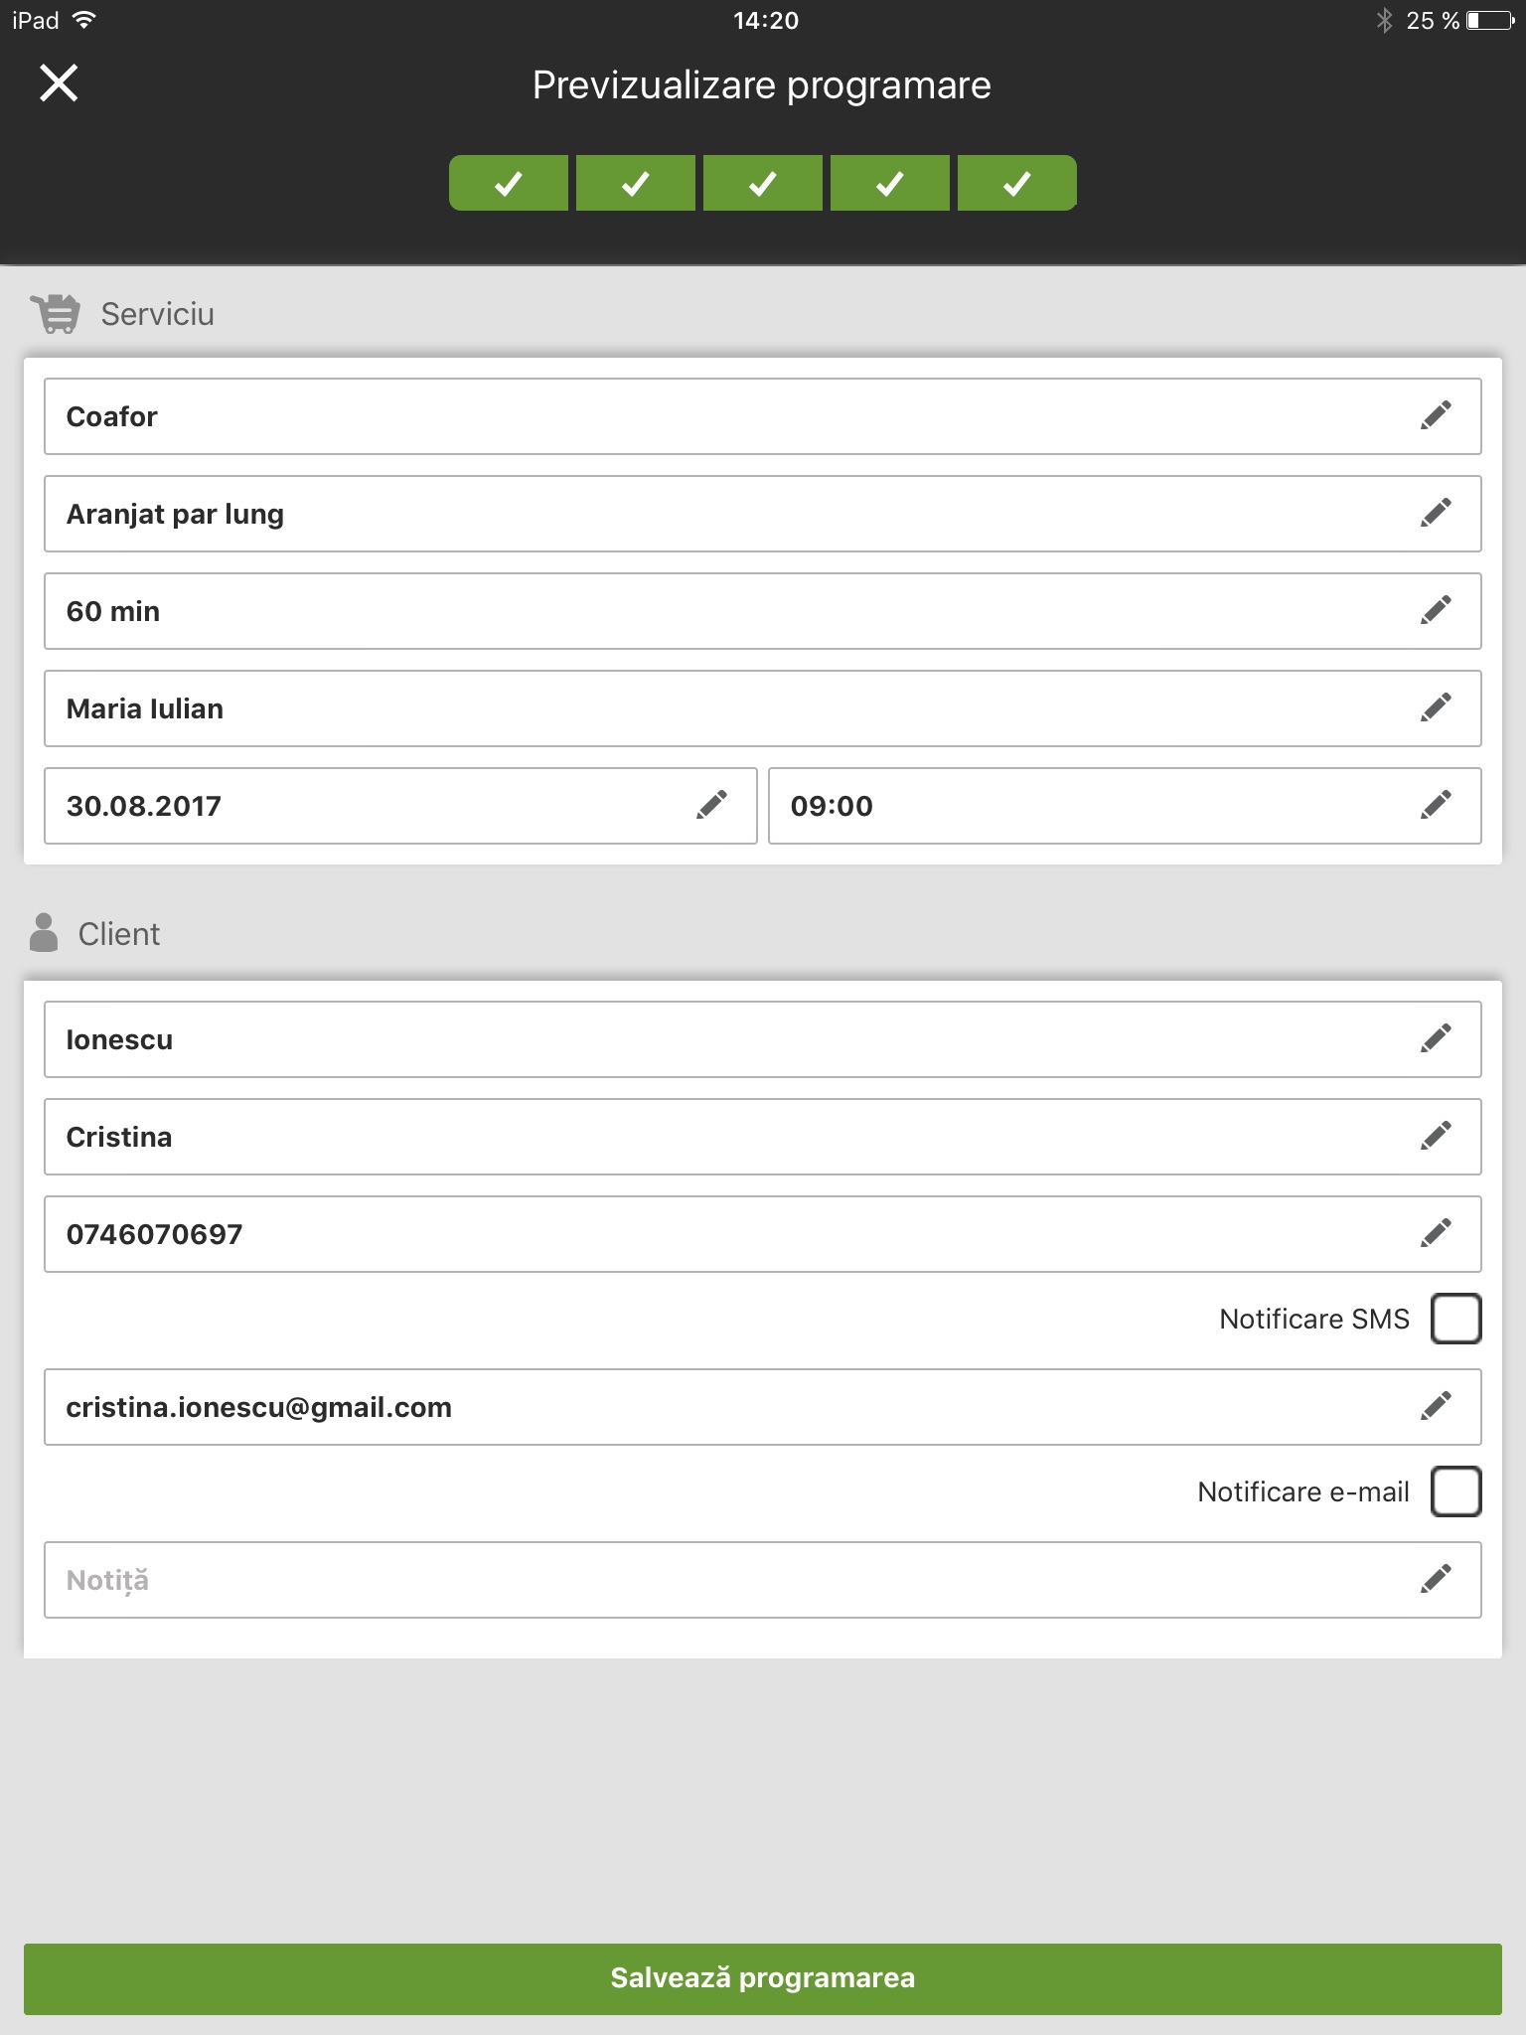Edit phone 0746070697 via pencil icon

coord(1436,1233)
